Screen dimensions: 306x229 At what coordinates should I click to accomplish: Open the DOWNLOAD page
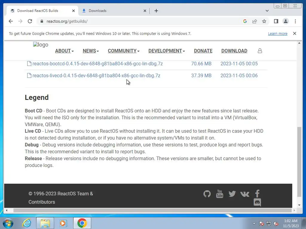234,51
